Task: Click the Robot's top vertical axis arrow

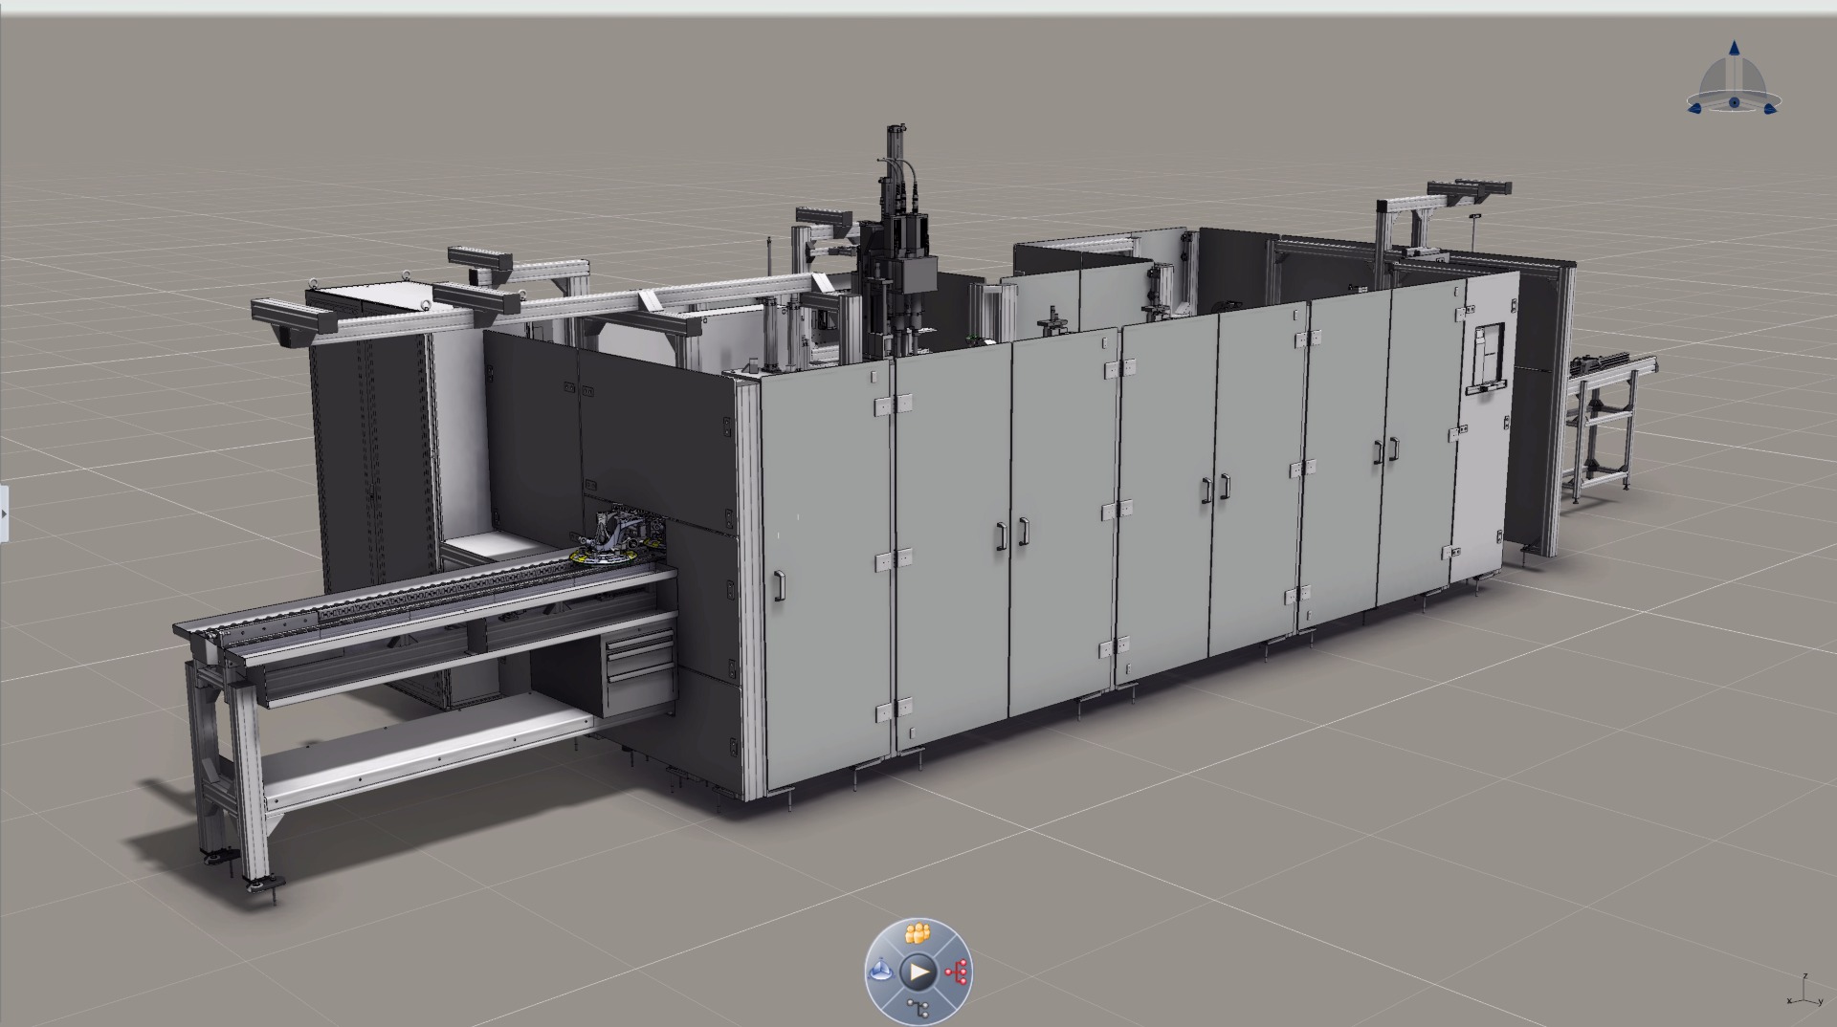Action: 1735,48
